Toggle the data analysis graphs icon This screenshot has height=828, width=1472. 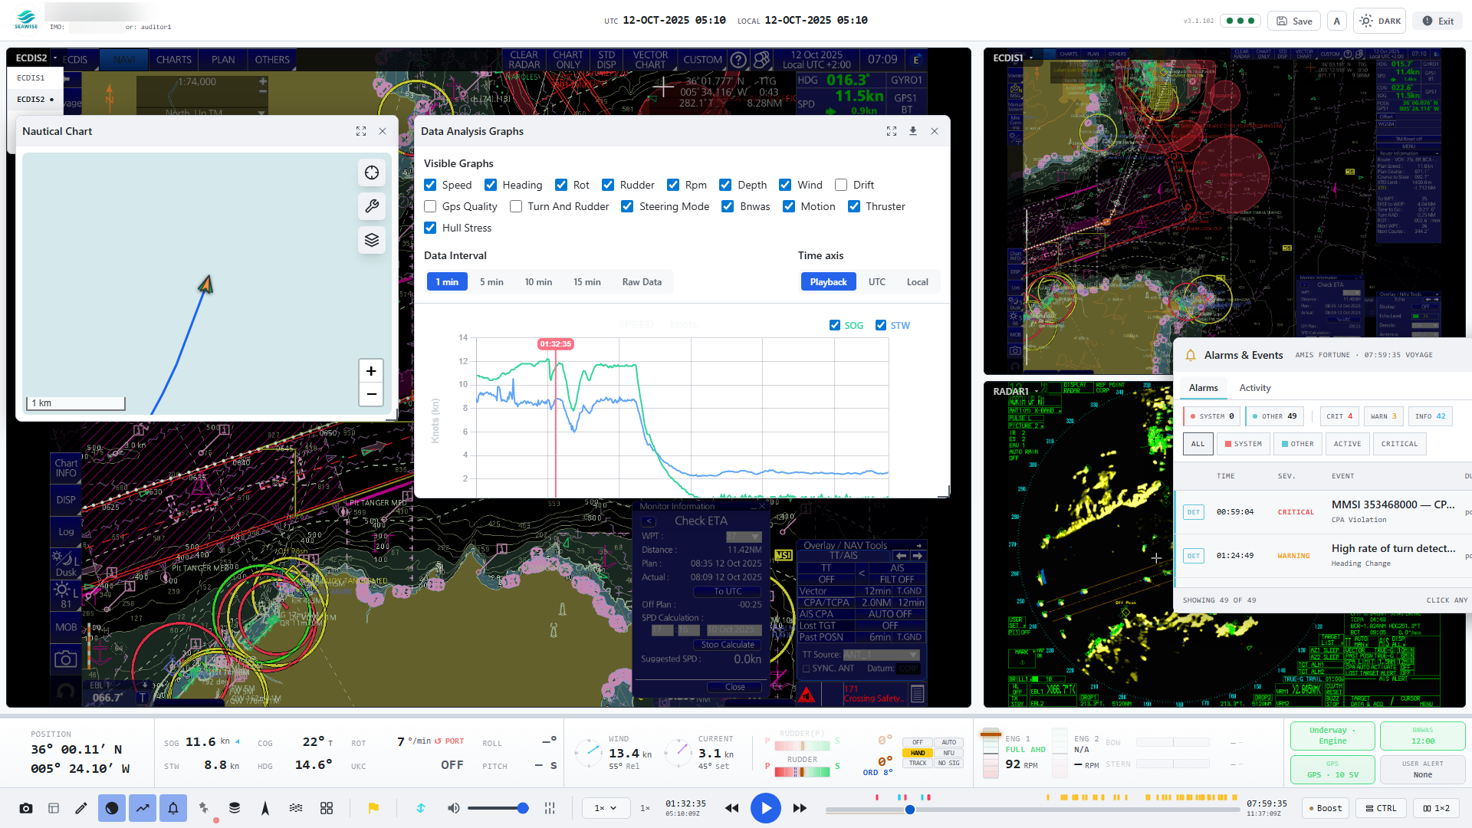point(143,808)
